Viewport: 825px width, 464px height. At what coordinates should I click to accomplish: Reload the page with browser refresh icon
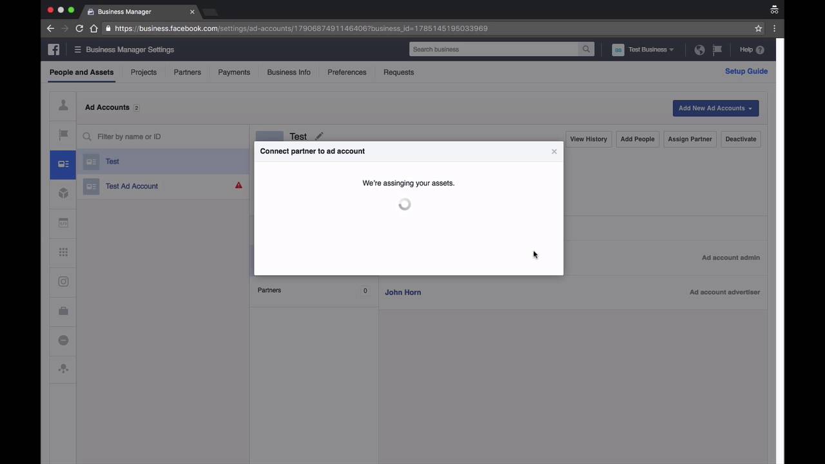[x=79, y=28]
